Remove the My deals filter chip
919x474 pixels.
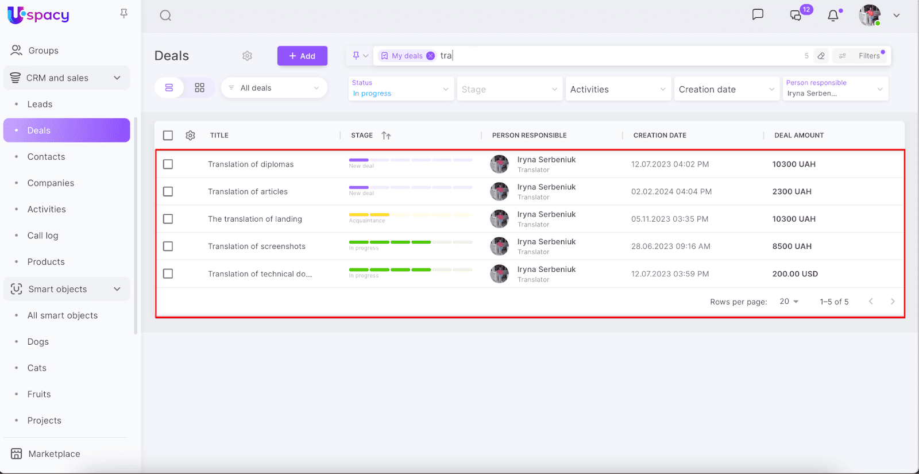[430, 56]
